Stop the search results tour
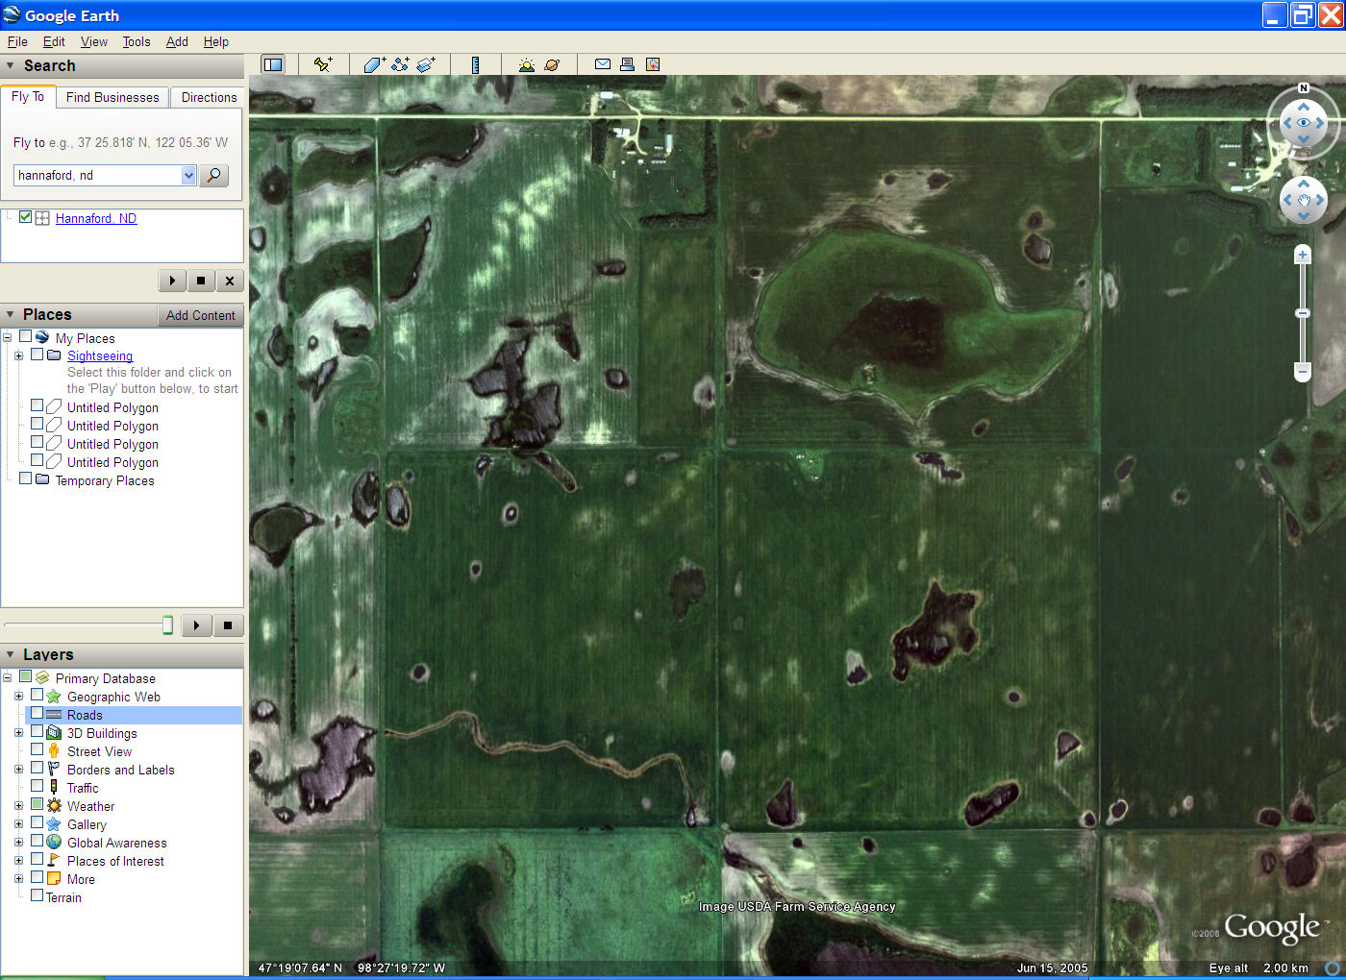Screen dimensions: 1346x980 [201, 281]
